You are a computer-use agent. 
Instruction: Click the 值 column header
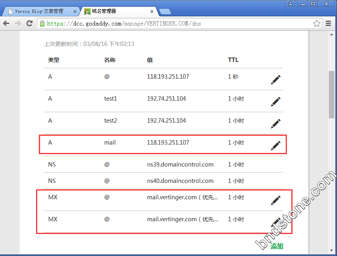coord(150,60)
